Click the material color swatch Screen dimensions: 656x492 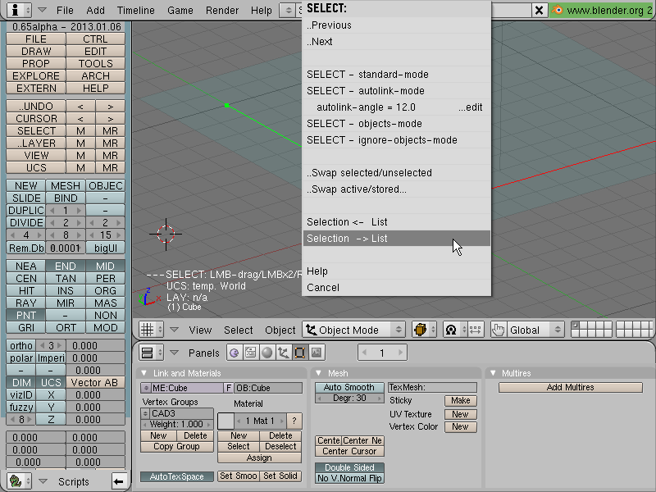(x=225, y=421)
